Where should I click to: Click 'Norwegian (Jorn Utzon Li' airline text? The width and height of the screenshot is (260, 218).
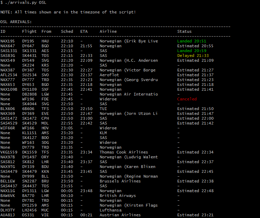pyautogui.click(x=129, y=113)
